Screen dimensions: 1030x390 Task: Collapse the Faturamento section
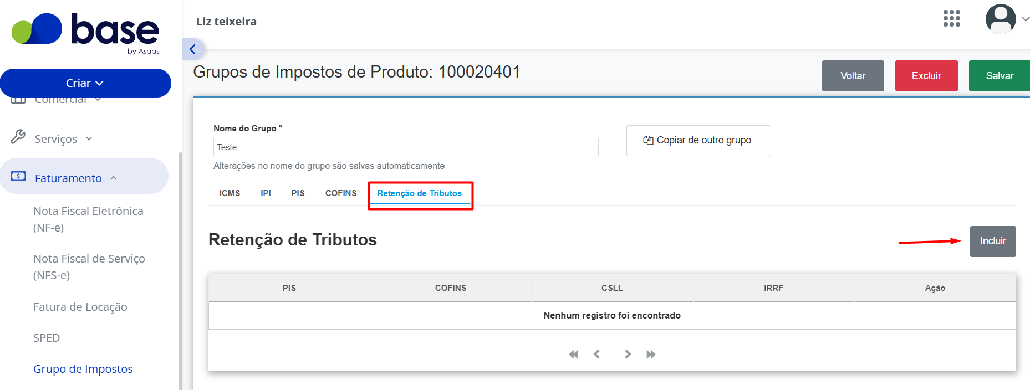click(x=114, y=178)
